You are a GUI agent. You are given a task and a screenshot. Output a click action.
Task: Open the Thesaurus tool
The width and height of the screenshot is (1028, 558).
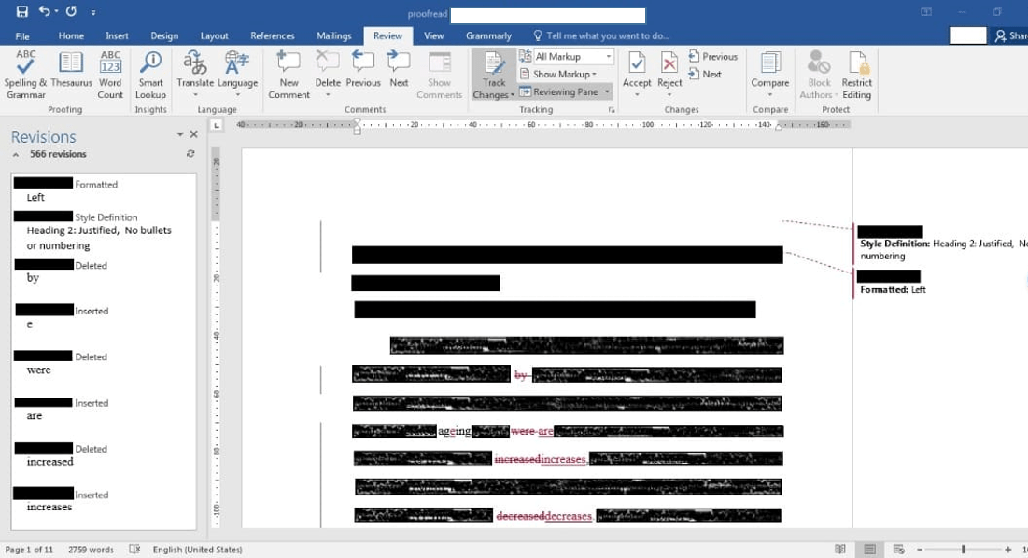[x=71, y=75]
